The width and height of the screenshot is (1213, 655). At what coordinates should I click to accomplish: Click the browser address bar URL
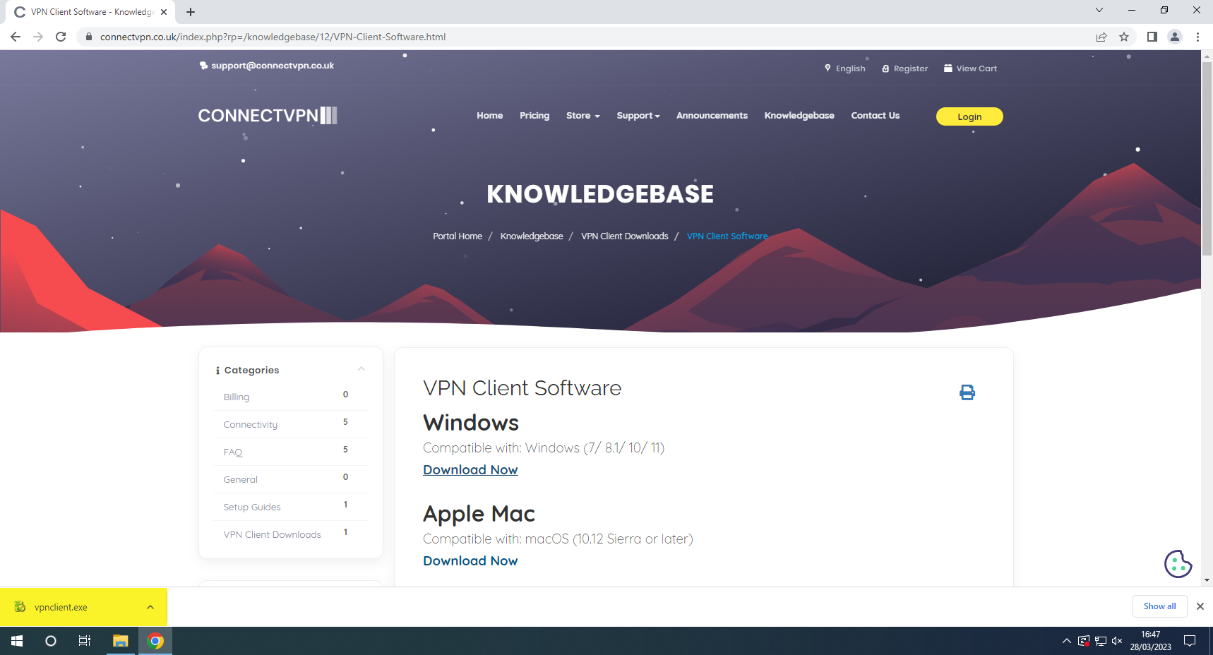273,37
